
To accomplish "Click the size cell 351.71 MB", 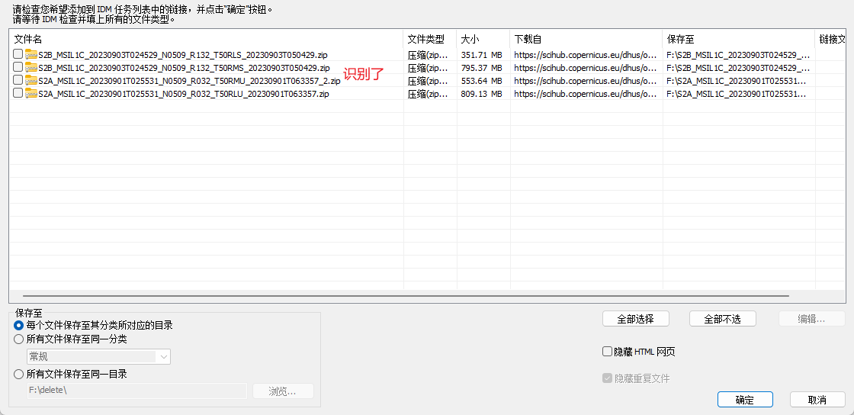I will pyautogui.click(x=481, y=54).
